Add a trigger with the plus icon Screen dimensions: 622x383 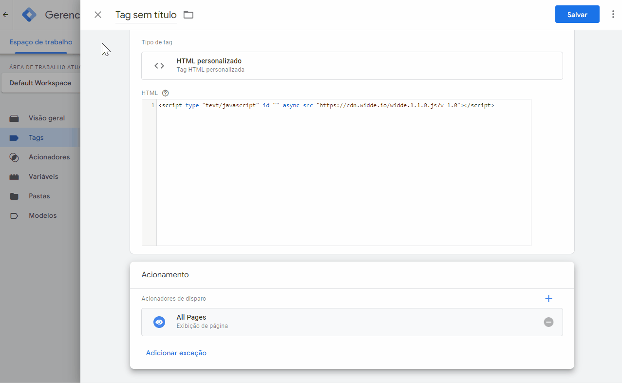point(548,299)
